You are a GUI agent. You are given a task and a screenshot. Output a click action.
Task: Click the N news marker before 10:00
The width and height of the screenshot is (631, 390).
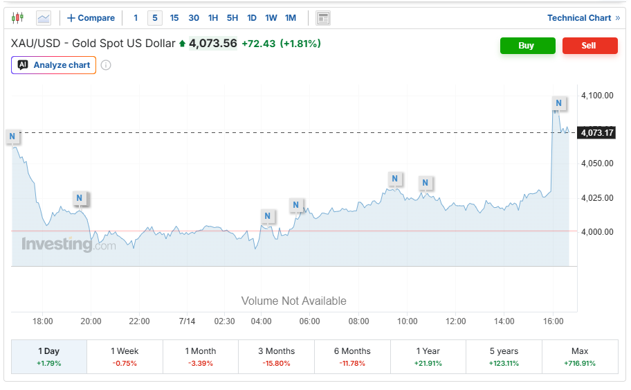[395, 179]
